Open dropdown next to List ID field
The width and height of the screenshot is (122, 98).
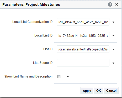coord(113,49)
